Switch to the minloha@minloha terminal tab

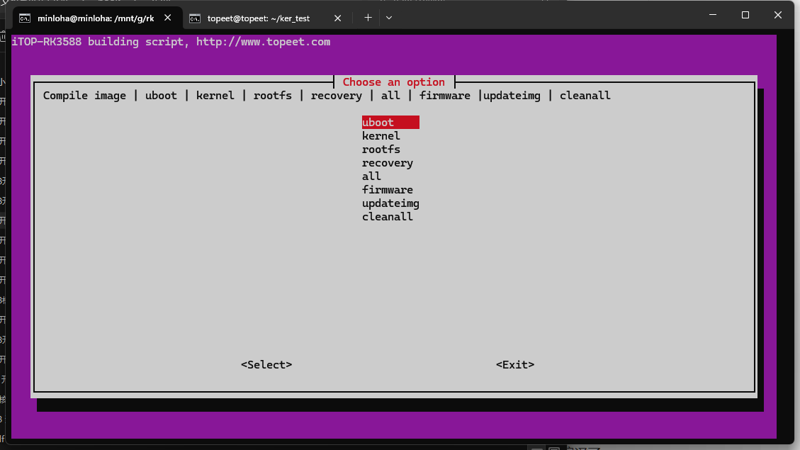[96, 18]
